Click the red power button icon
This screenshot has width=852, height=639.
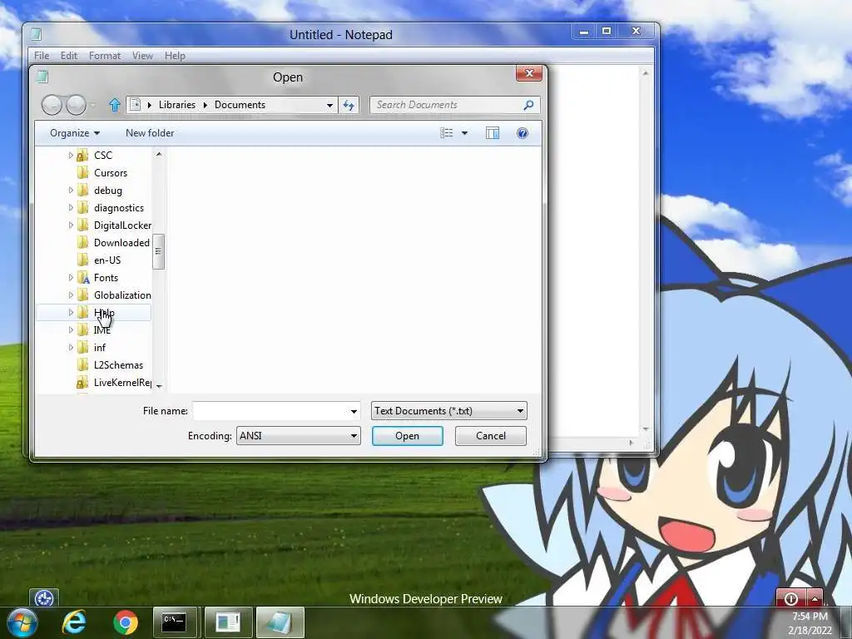pos(791,598)
